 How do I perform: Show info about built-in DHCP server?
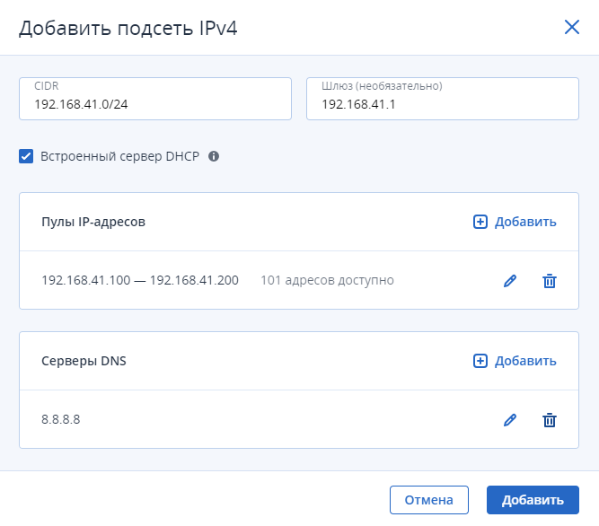click(x=214, y=156)
